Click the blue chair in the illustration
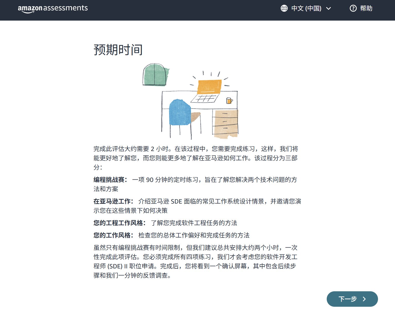Screen dimensions: 395x325 point(180,113)
